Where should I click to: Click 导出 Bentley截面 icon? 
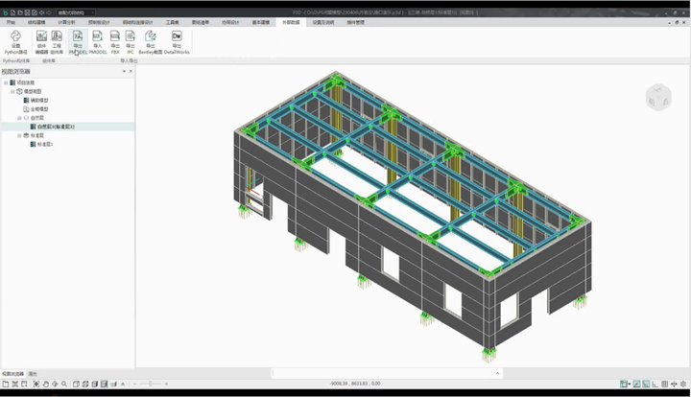coord(151,39)
